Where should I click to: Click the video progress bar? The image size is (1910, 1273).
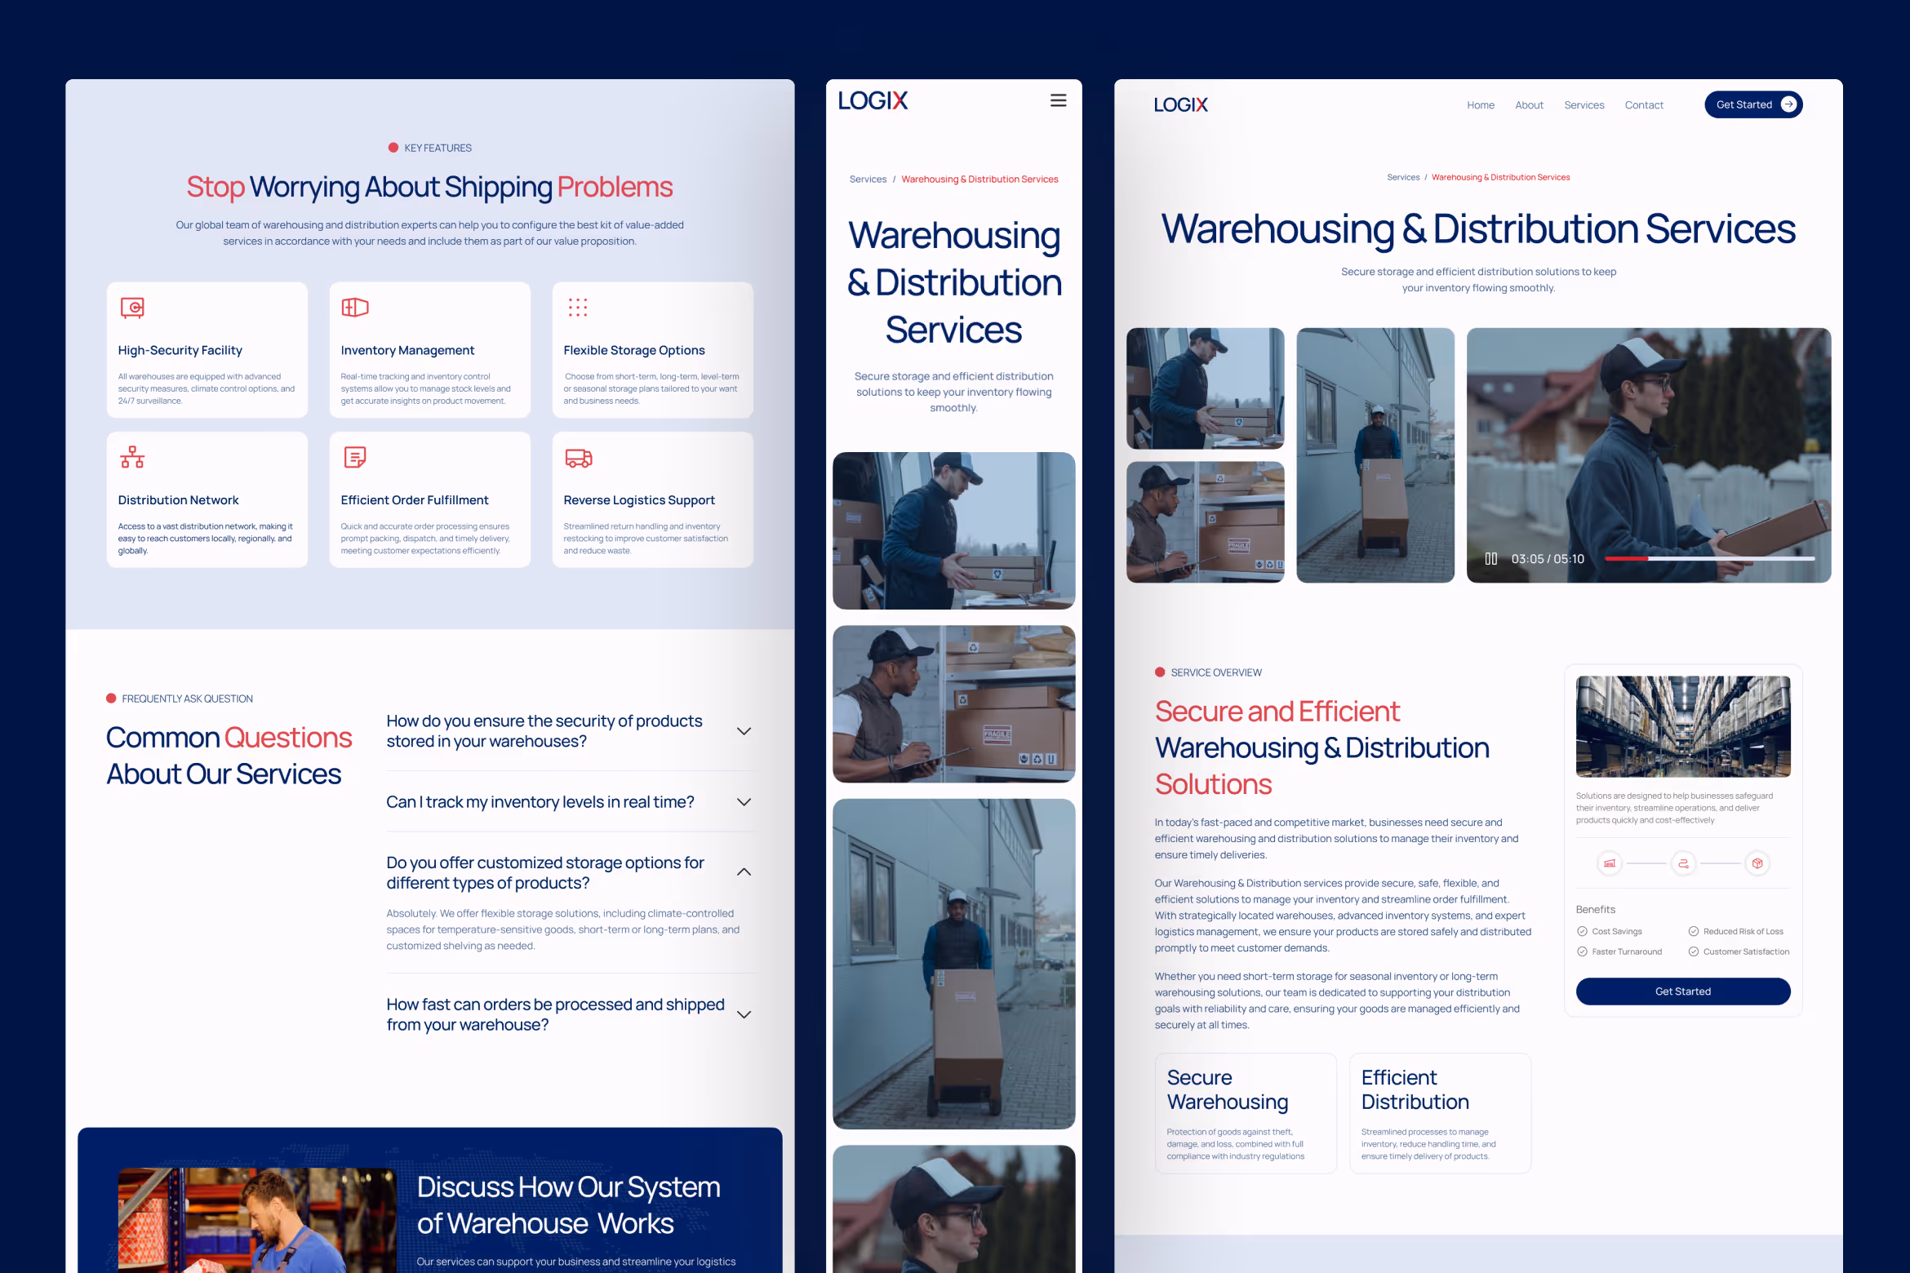click(1709, 559)
